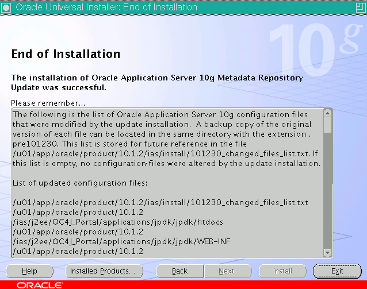
Task: Click the disabled Next button
Action: (x=228, y=271)
